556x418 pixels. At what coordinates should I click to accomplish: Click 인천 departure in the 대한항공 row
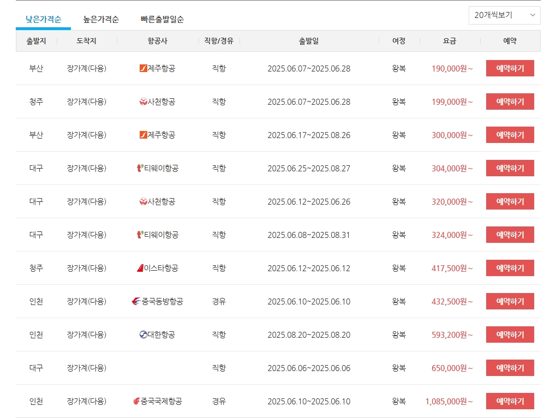tap(36, 335)
